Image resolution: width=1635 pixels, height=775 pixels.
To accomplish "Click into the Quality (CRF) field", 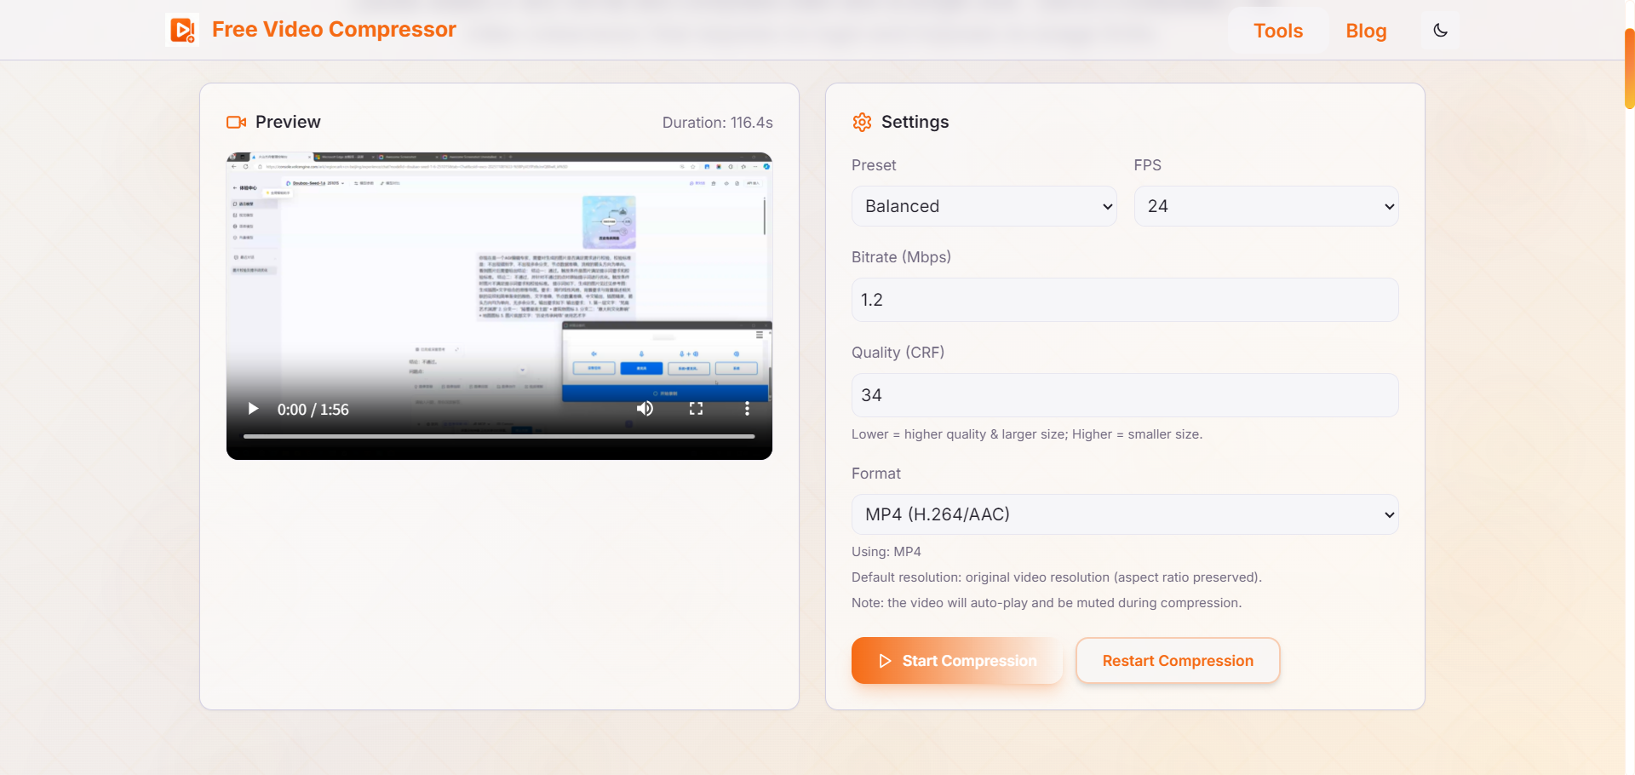I will (1124, 395).
